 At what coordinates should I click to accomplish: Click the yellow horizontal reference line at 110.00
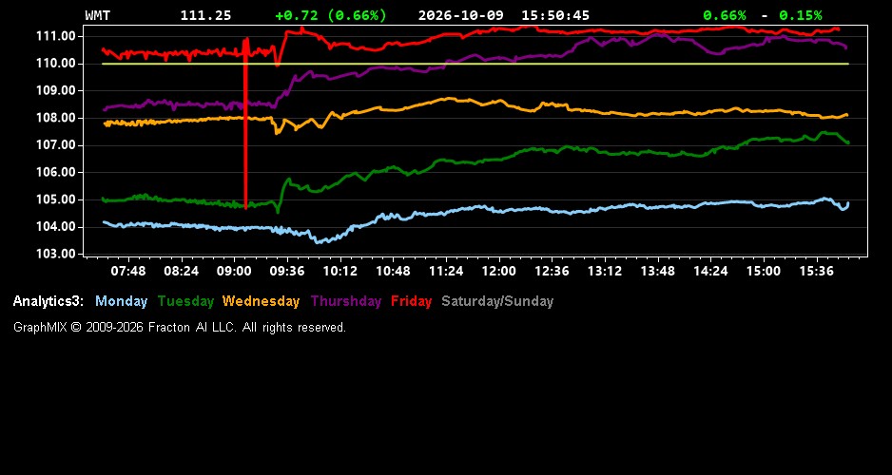click(475, 64)
